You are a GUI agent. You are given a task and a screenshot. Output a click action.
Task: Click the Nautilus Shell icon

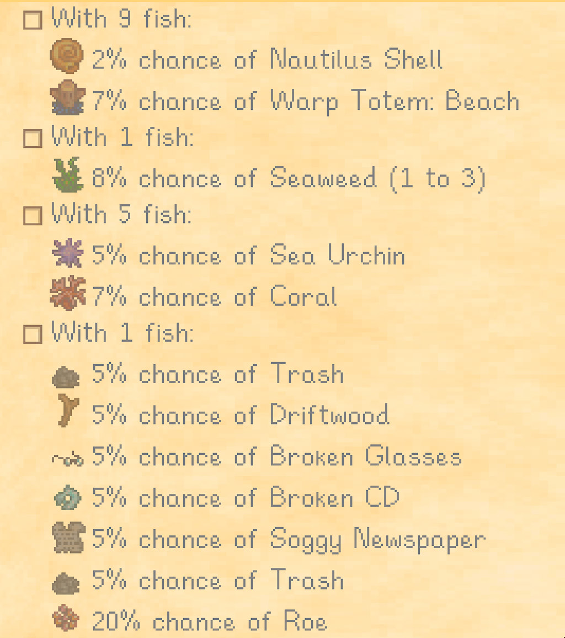pyautogui.click(x=67, y=56)
